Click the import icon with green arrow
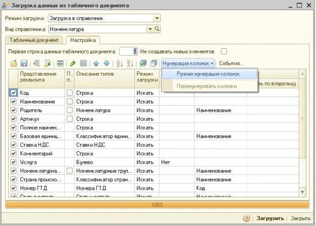 [x=48, y=64]
